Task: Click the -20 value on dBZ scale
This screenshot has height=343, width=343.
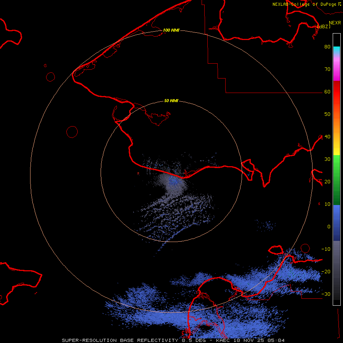Action: pos(326,271)
